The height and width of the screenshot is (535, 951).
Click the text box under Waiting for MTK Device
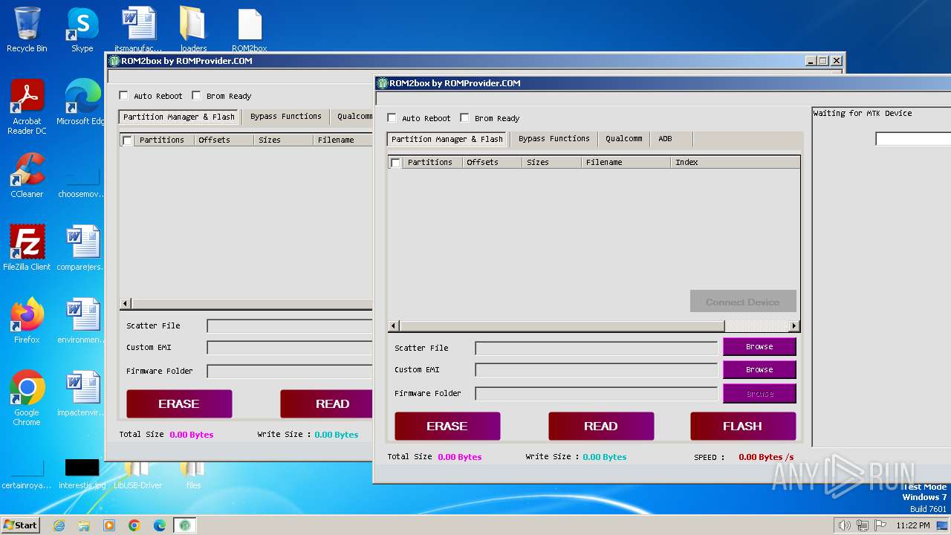click(x=913, y=139)
